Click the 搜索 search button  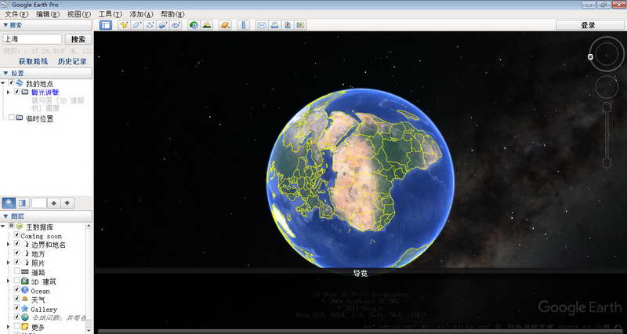point(78,39)
